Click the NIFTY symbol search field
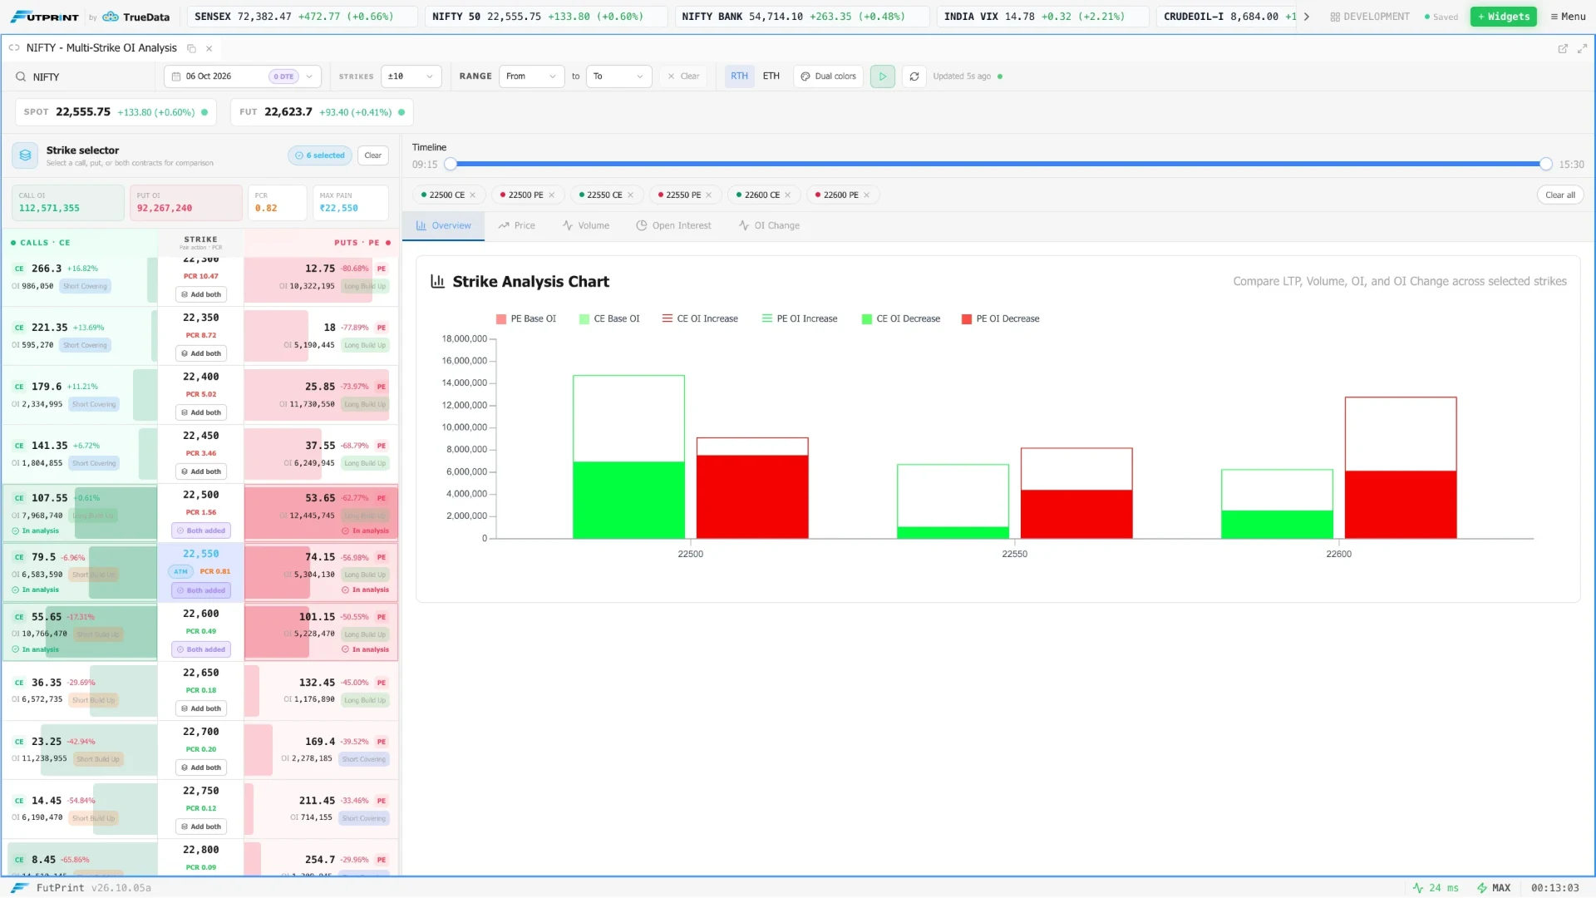The height and width of the screenshot is (898, 1596). (x=83, y=77)
